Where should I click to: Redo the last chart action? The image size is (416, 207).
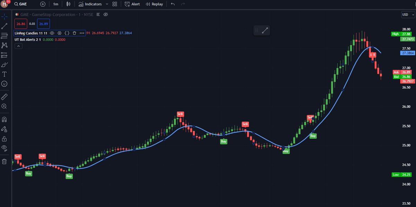[183, 4]
